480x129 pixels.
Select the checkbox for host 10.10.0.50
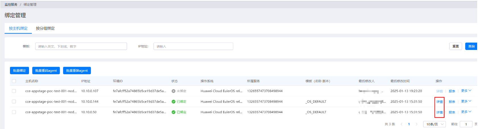[x=14, y=112]
